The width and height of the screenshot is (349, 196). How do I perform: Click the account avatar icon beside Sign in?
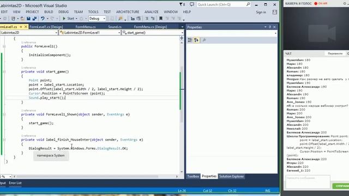[275, 12]
